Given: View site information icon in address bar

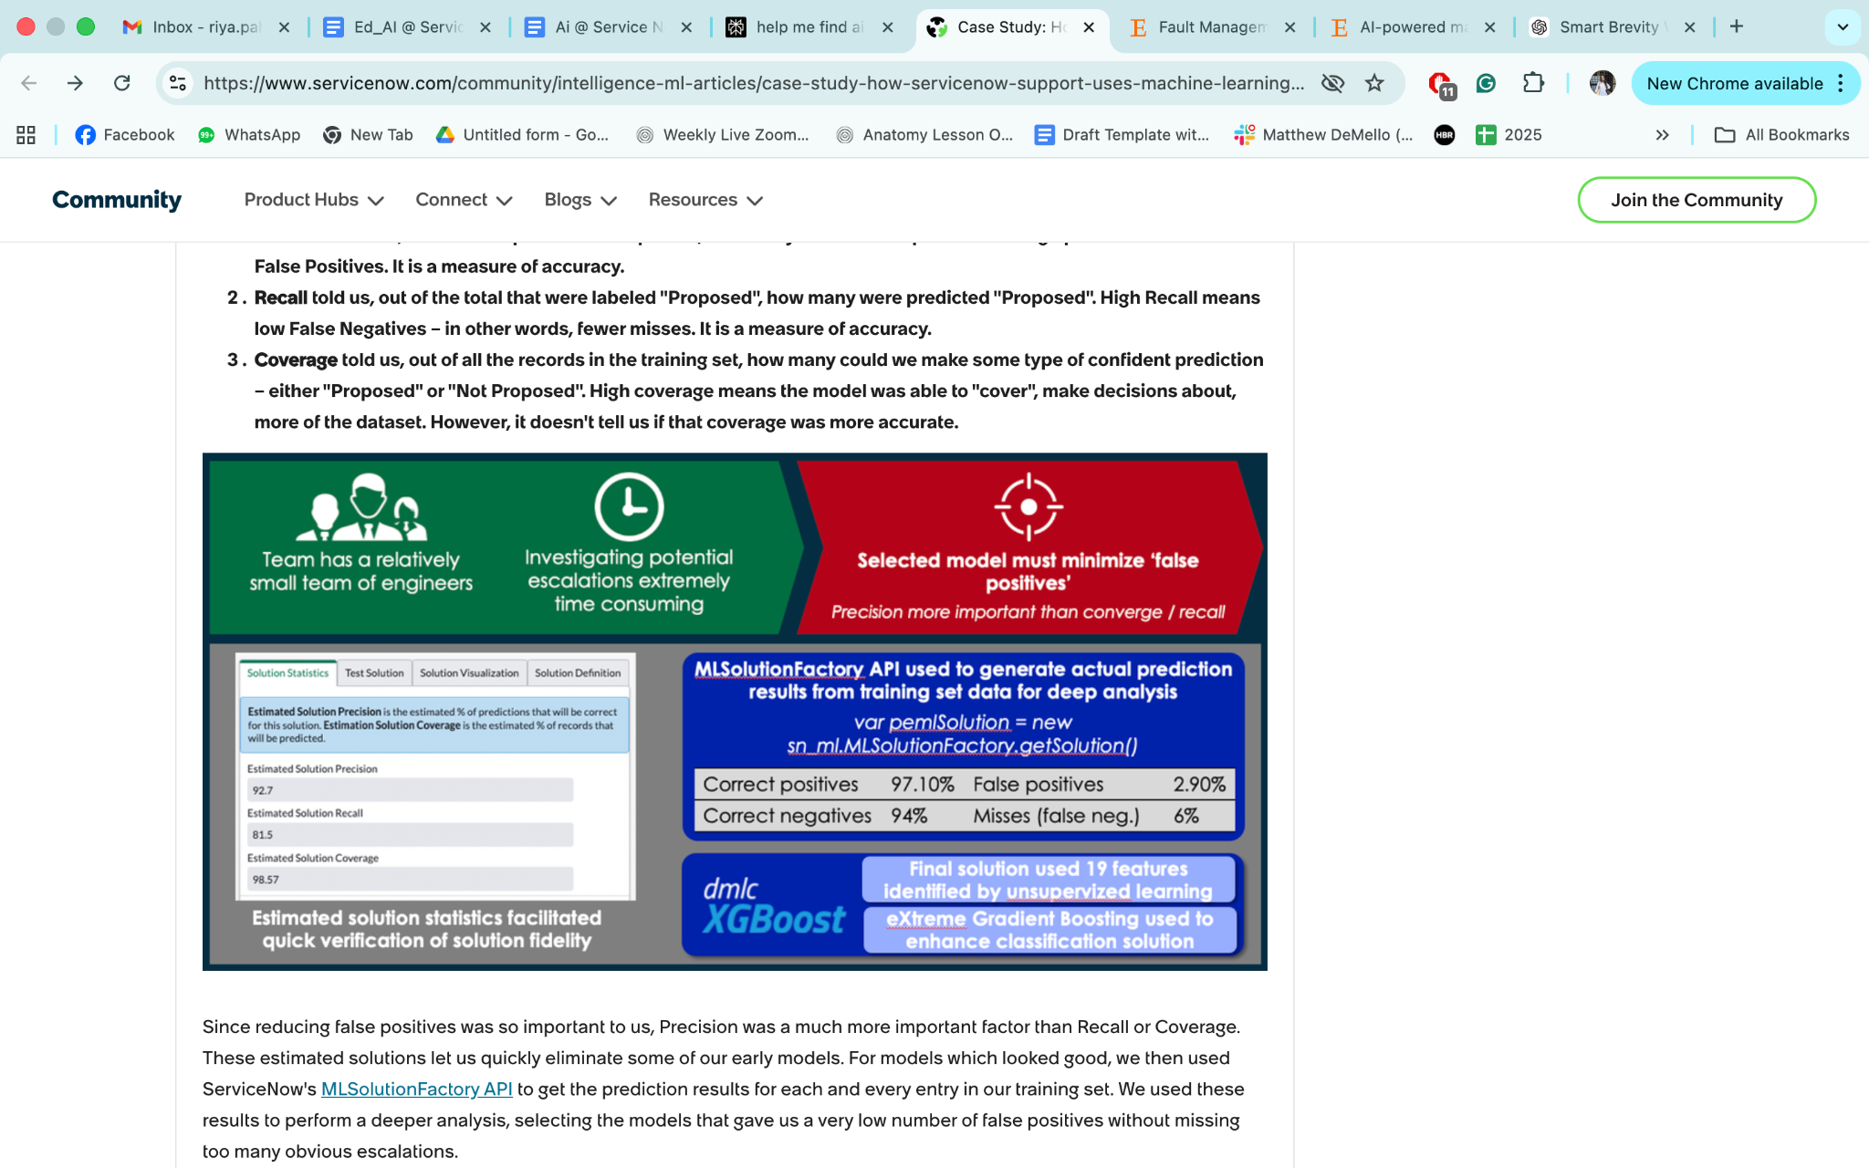Looking at the screenshot, I should pos(178,83).
